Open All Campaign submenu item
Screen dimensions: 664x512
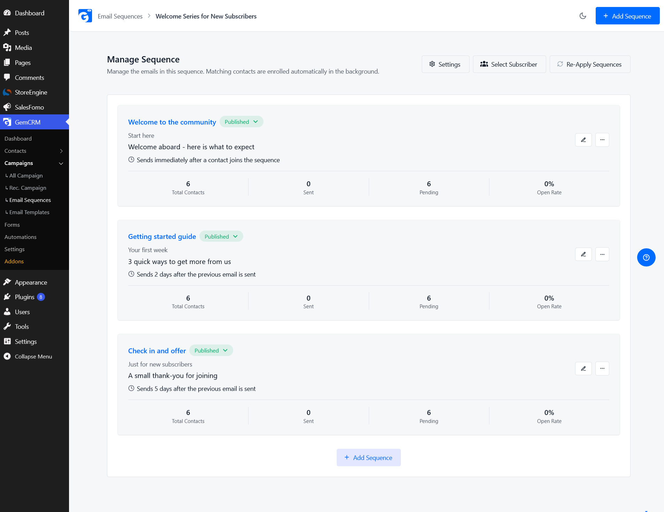click(x=26, y=175)
